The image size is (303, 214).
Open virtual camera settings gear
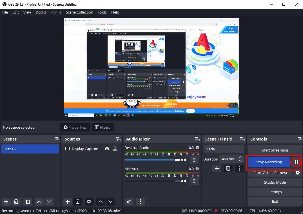pos(298,173)
